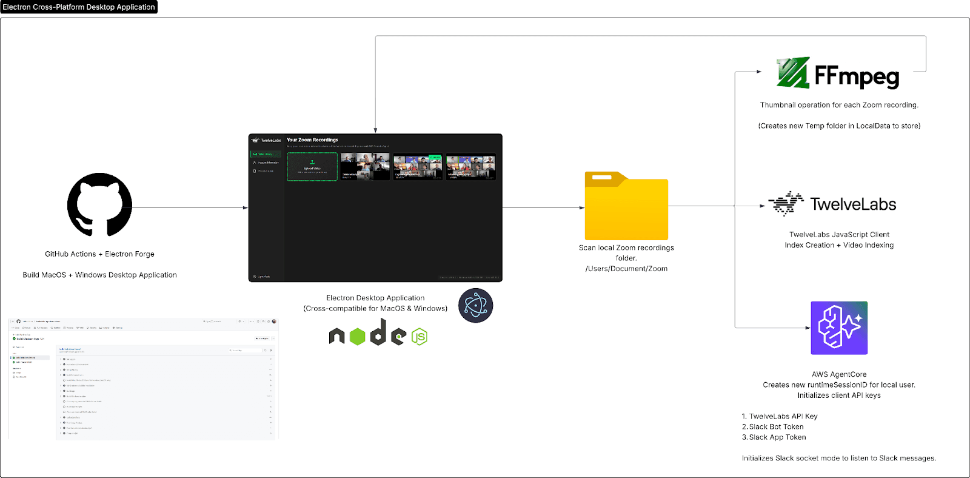Click the 'Electron Cross-Platform Desktop Application' title label

click(x=79, y=7)
